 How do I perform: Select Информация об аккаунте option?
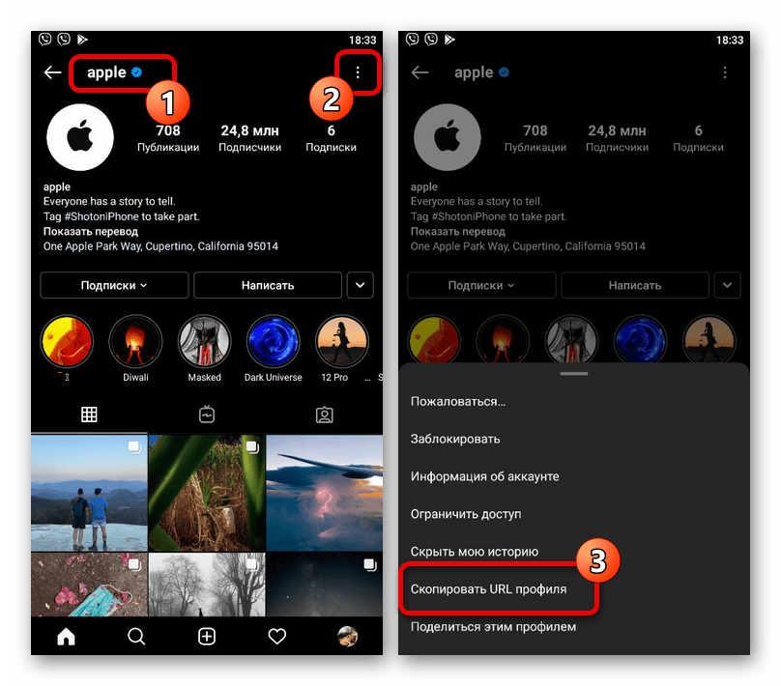tap(574, 476)
